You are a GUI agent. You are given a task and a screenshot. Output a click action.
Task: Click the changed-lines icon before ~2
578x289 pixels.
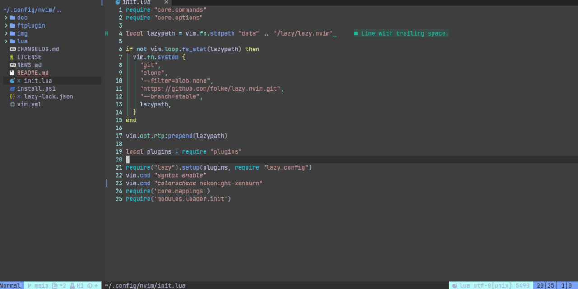pyautogui.click(x=55, y=285)
